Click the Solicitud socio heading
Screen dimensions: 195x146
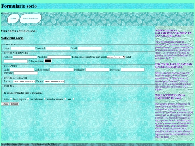pyautogui.click(x=12, y=38)
